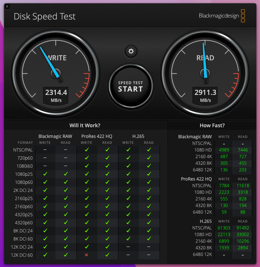260x267 pixels.
Task: Click the 1080i60 format row label
Action: pyautogui.click(x=25, y=166)
